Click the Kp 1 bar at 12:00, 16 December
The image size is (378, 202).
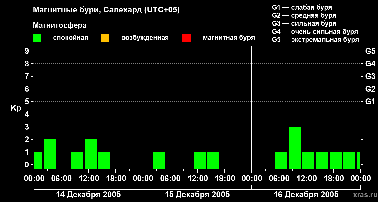pos(308,160)
